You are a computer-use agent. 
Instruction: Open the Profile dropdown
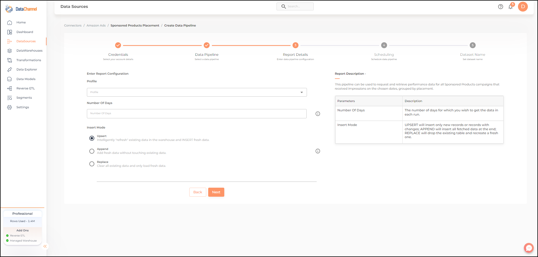point(197,92)
